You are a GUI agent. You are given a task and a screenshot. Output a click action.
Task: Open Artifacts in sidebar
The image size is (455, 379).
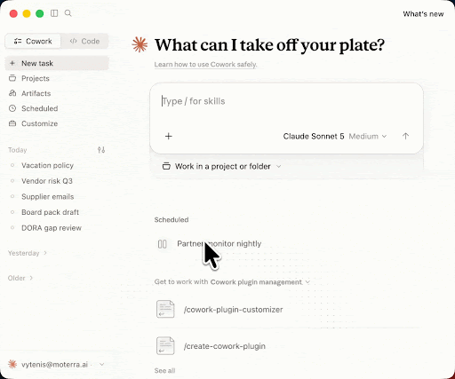57,93
